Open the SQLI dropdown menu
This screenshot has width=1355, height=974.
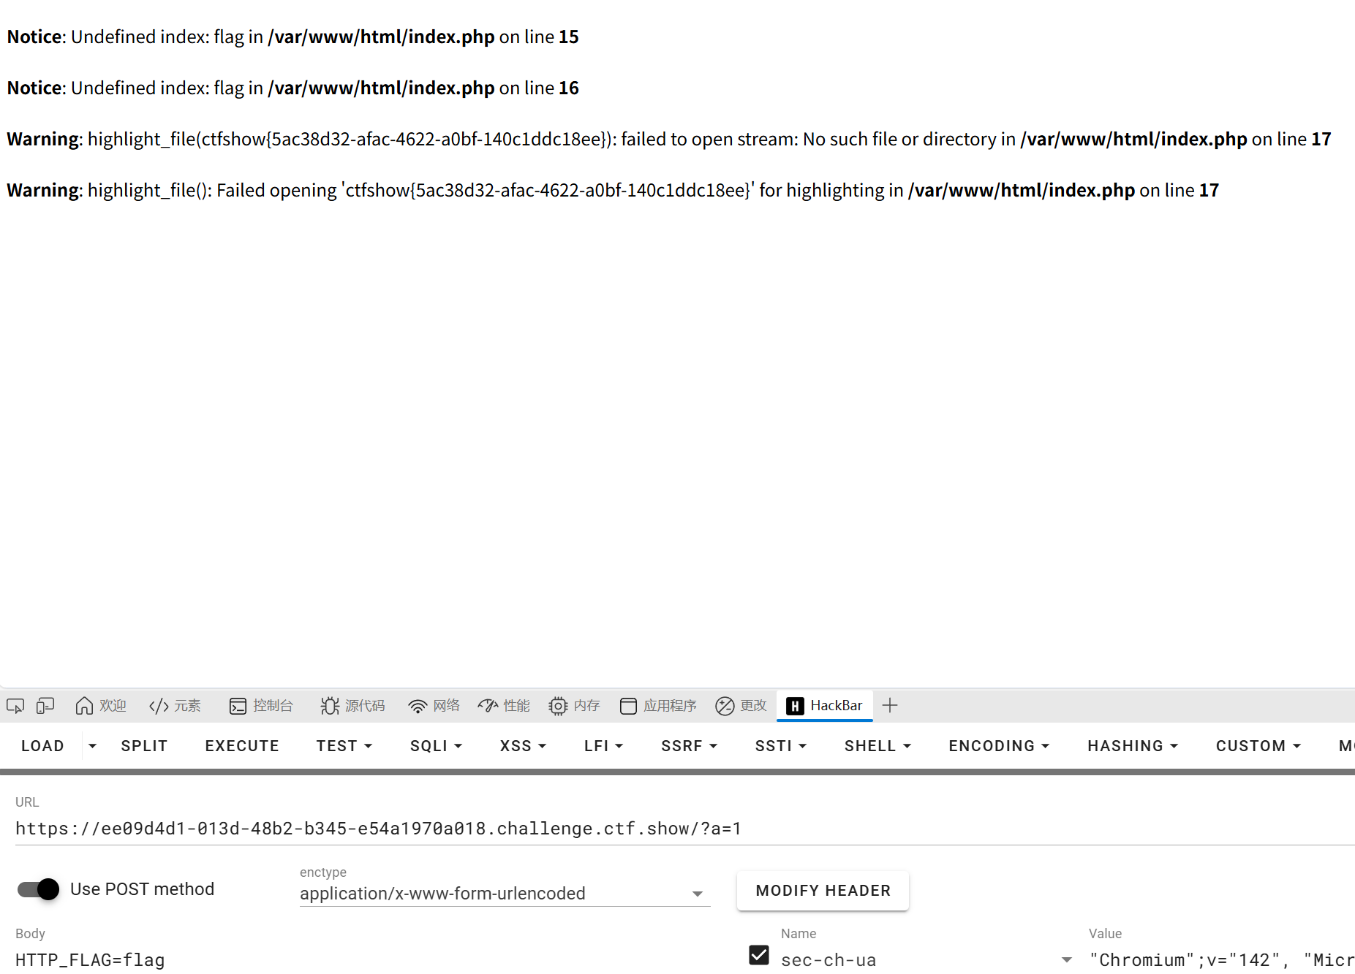[437, 746]
